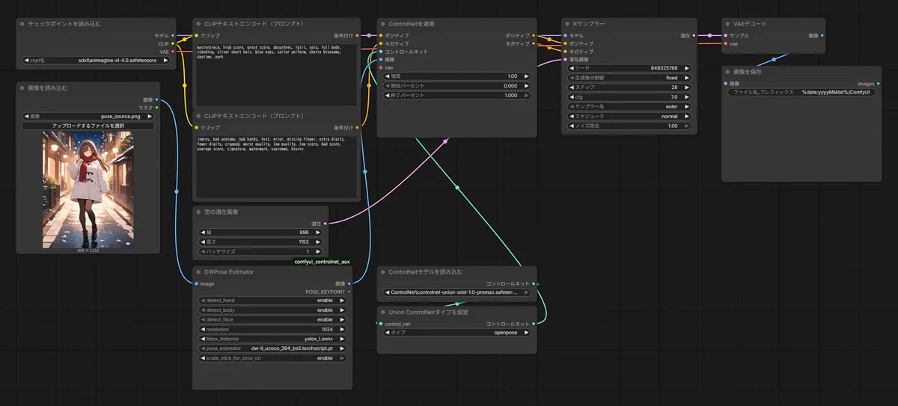The image size is (898, 406).
Task: Increase resolution in DWPose with right arrow
Action: pyautogui.click(x=343, y=329)
